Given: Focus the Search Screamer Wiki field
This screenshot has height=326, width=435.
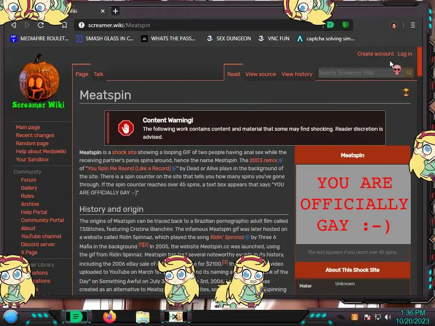Looking at the screenshot, I should pyautogui.click(x=361, y=73).
